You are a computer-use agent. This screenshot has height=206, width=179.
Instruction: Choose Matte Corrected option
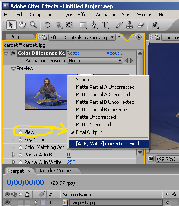pyautogui.click(x=109, y=125)
